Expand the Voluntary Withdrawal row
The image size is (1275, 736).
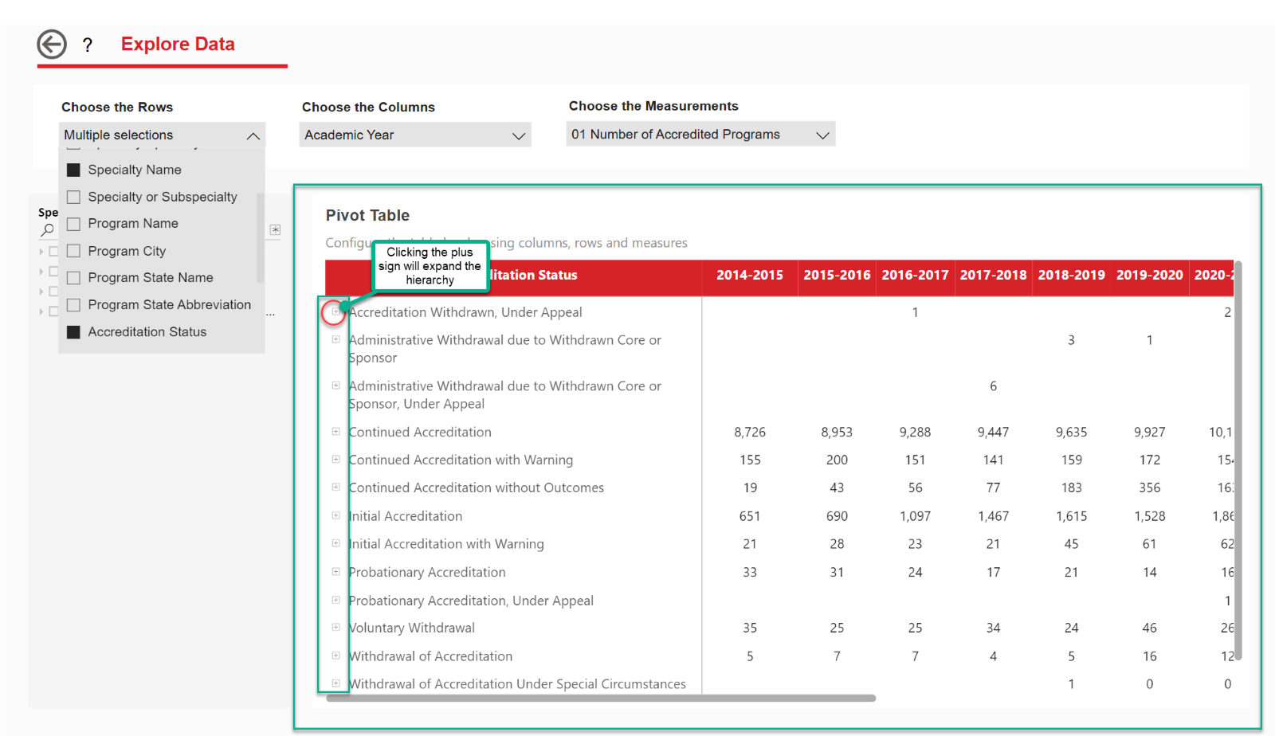click(335, 628)
